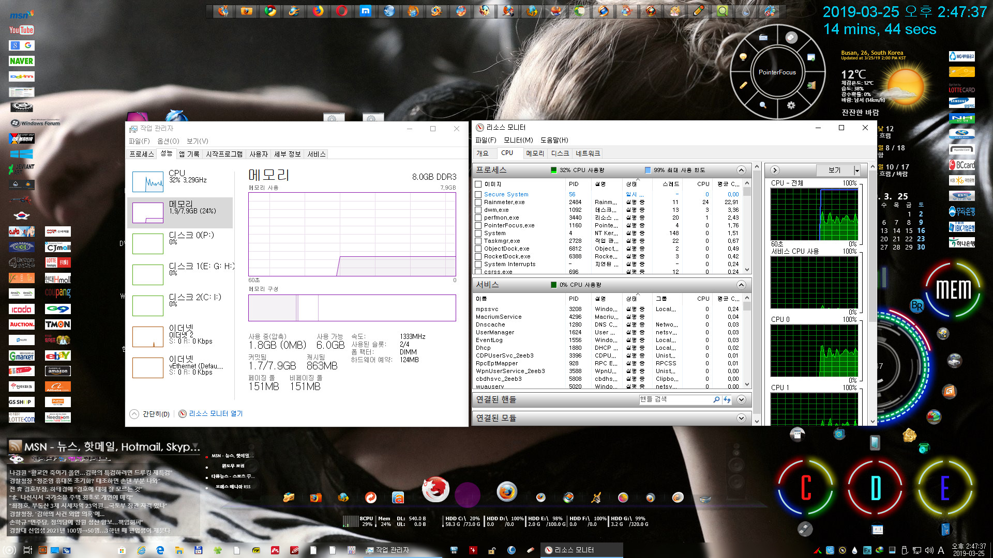
Task: Open 모니터(M) menu in Resource Monitor
Action: tap(518, 140)
